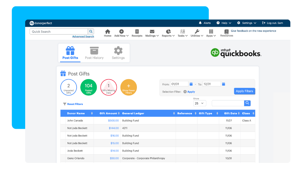302x169 pixels.
Task: Switch to the QuickBooks Settings tab
Action: tap(118, 53)
